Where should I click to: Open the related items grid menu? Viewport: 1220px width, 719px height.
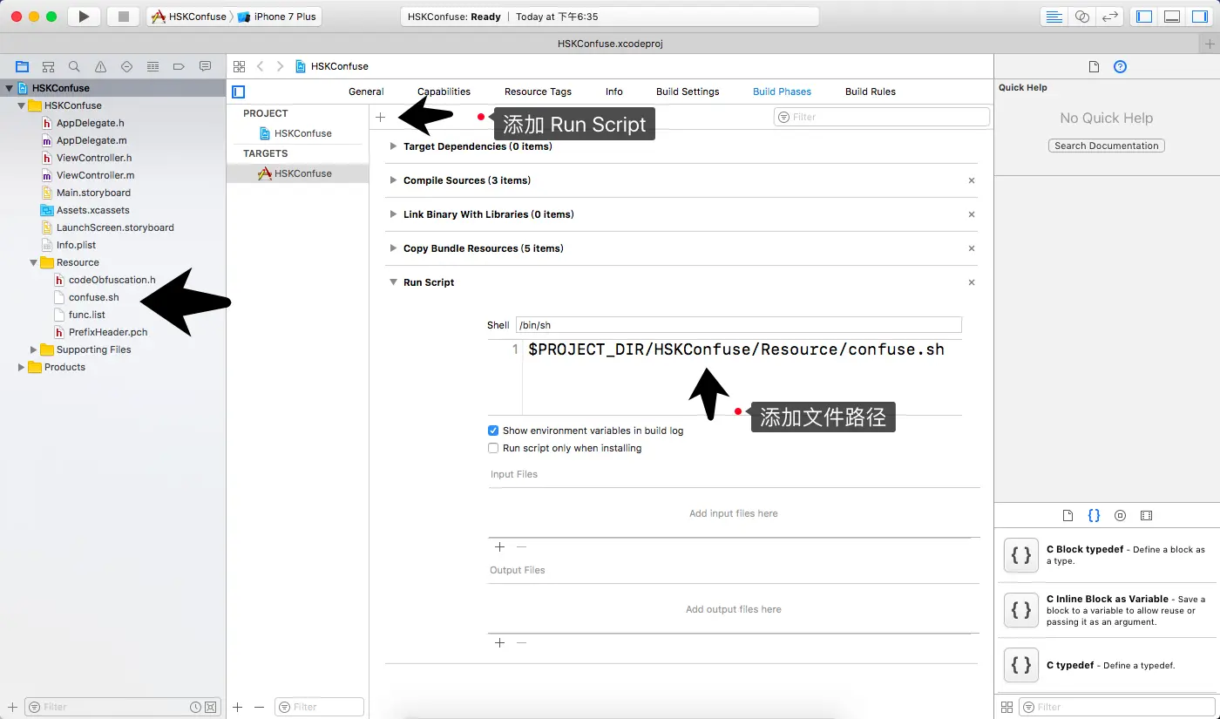(x=239, y=66)
